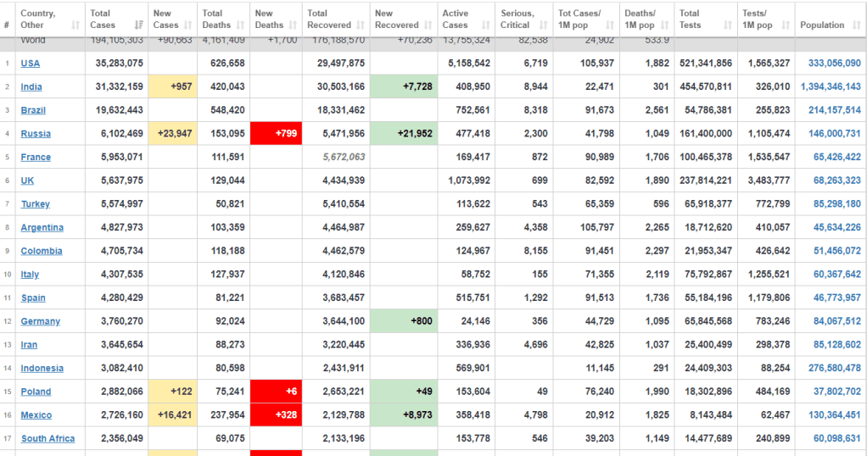Click sort icon in Total Tests header
This screenshot has height=456, width=867.
[x=728, y=25]
